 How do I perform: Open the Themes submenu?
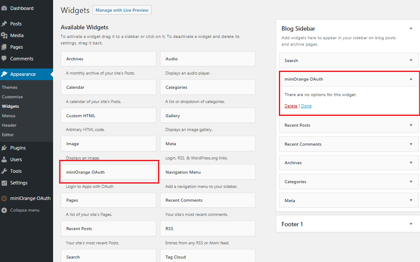(9, 87)
